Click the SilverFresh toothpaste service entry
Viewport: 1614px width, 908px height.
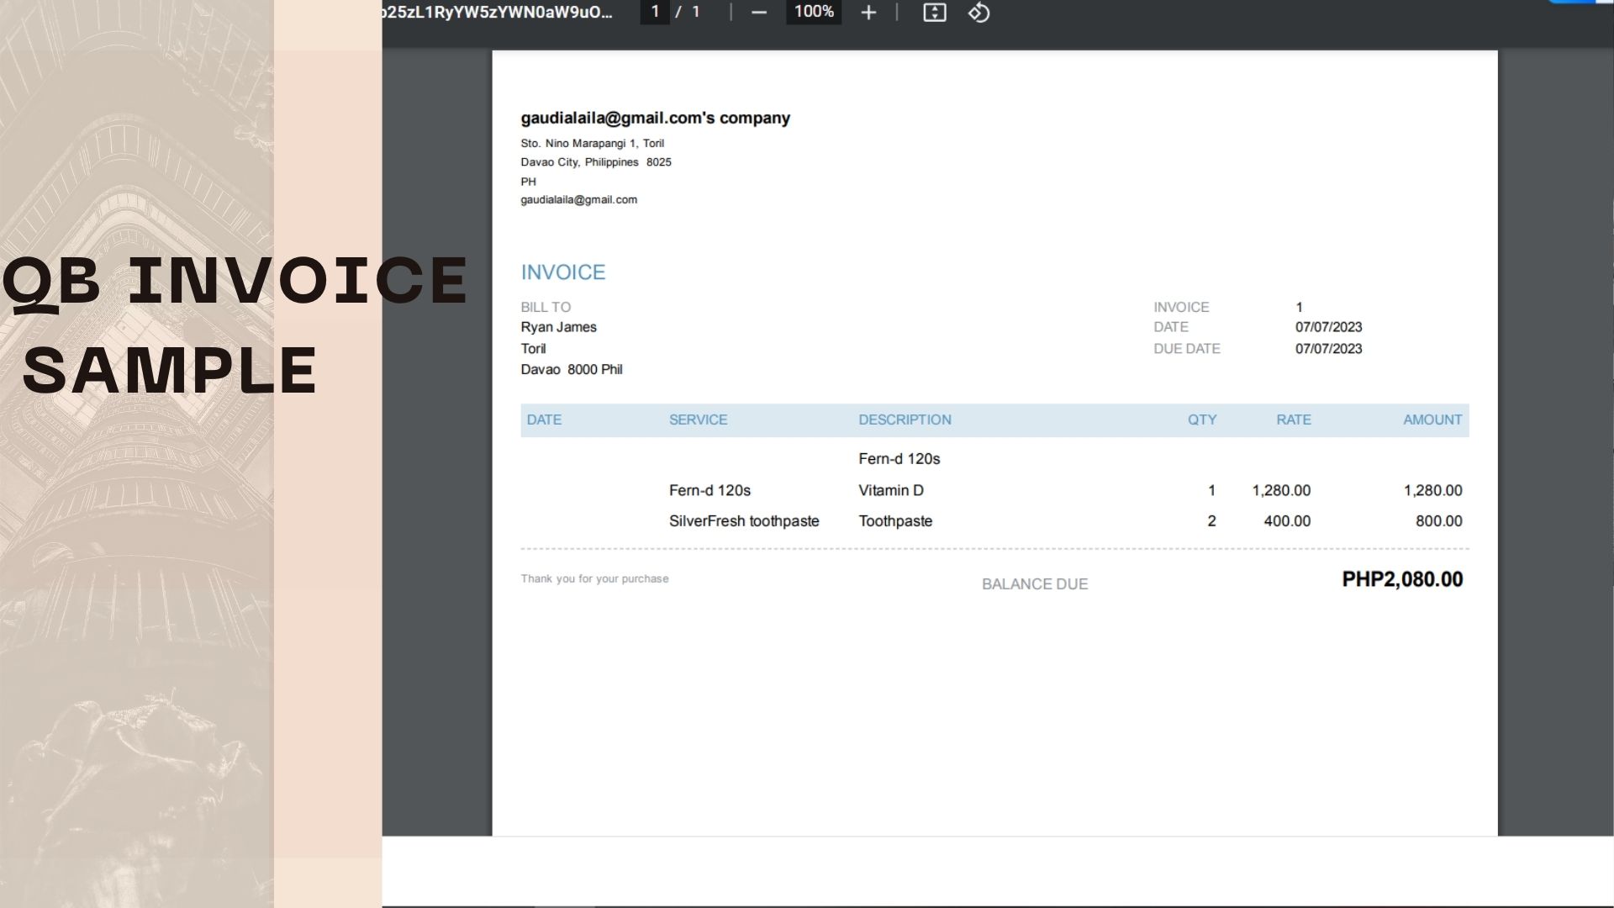point(743,521)
